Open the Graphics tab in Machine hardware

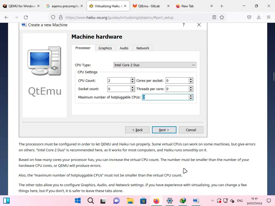tap(105, 48)
